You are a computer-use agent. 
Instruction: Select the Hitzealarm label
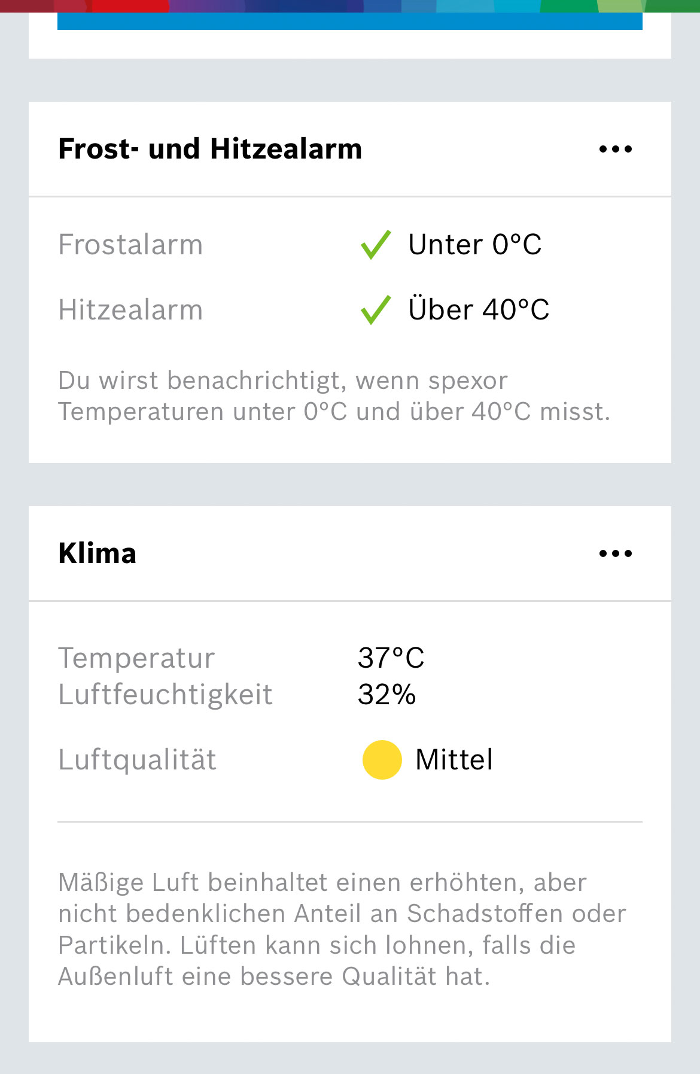(130, 310)
